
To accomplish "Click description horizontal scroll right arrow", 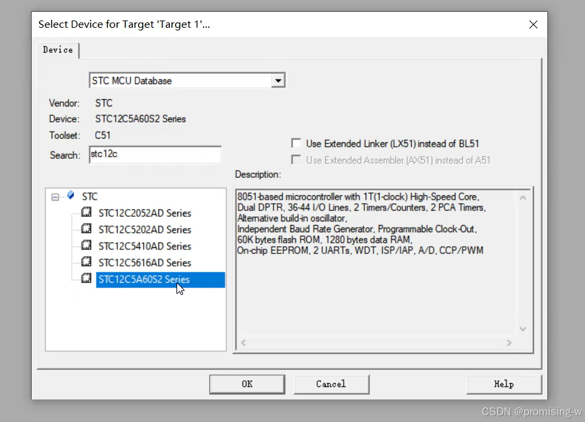I will tap(509, 343).
